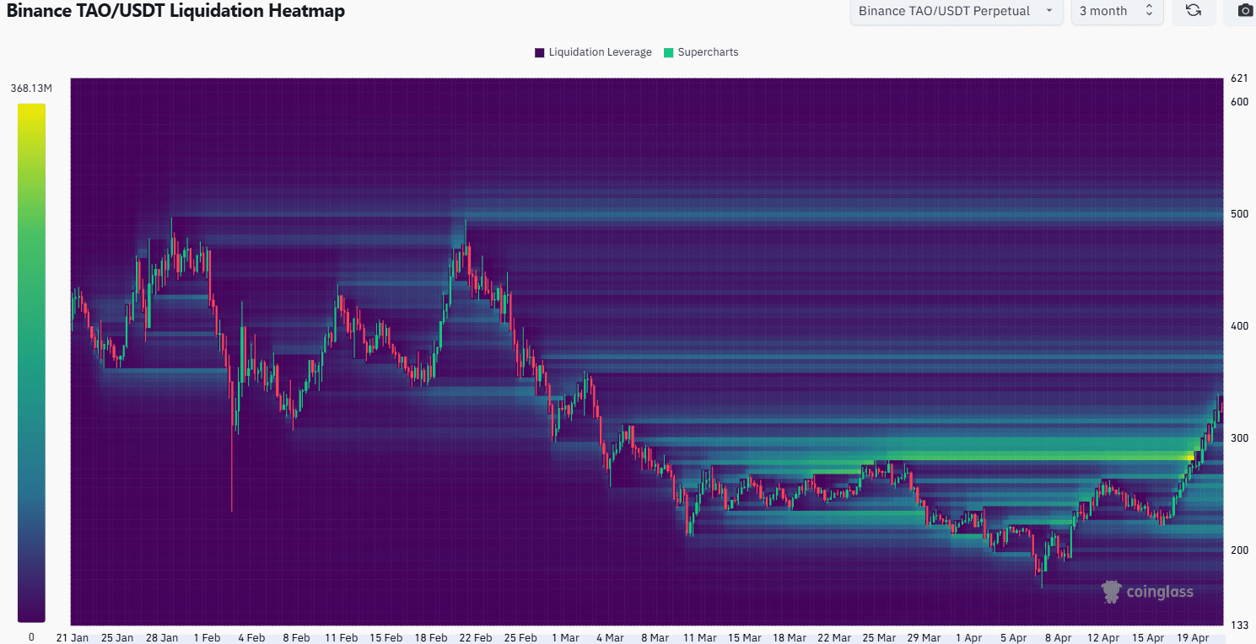Click the heatmap color scale bar

tap(31, 362)
